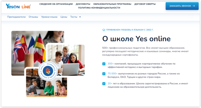Click the arrow icon in the ЗАКАЗАТЬ ЗВОНОК button
Image resolution: width=201 pixels, height=108 pixels.
tap(194, 6)
